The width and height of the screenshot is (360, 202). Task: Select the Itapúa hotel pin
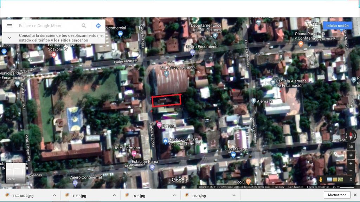159,125
